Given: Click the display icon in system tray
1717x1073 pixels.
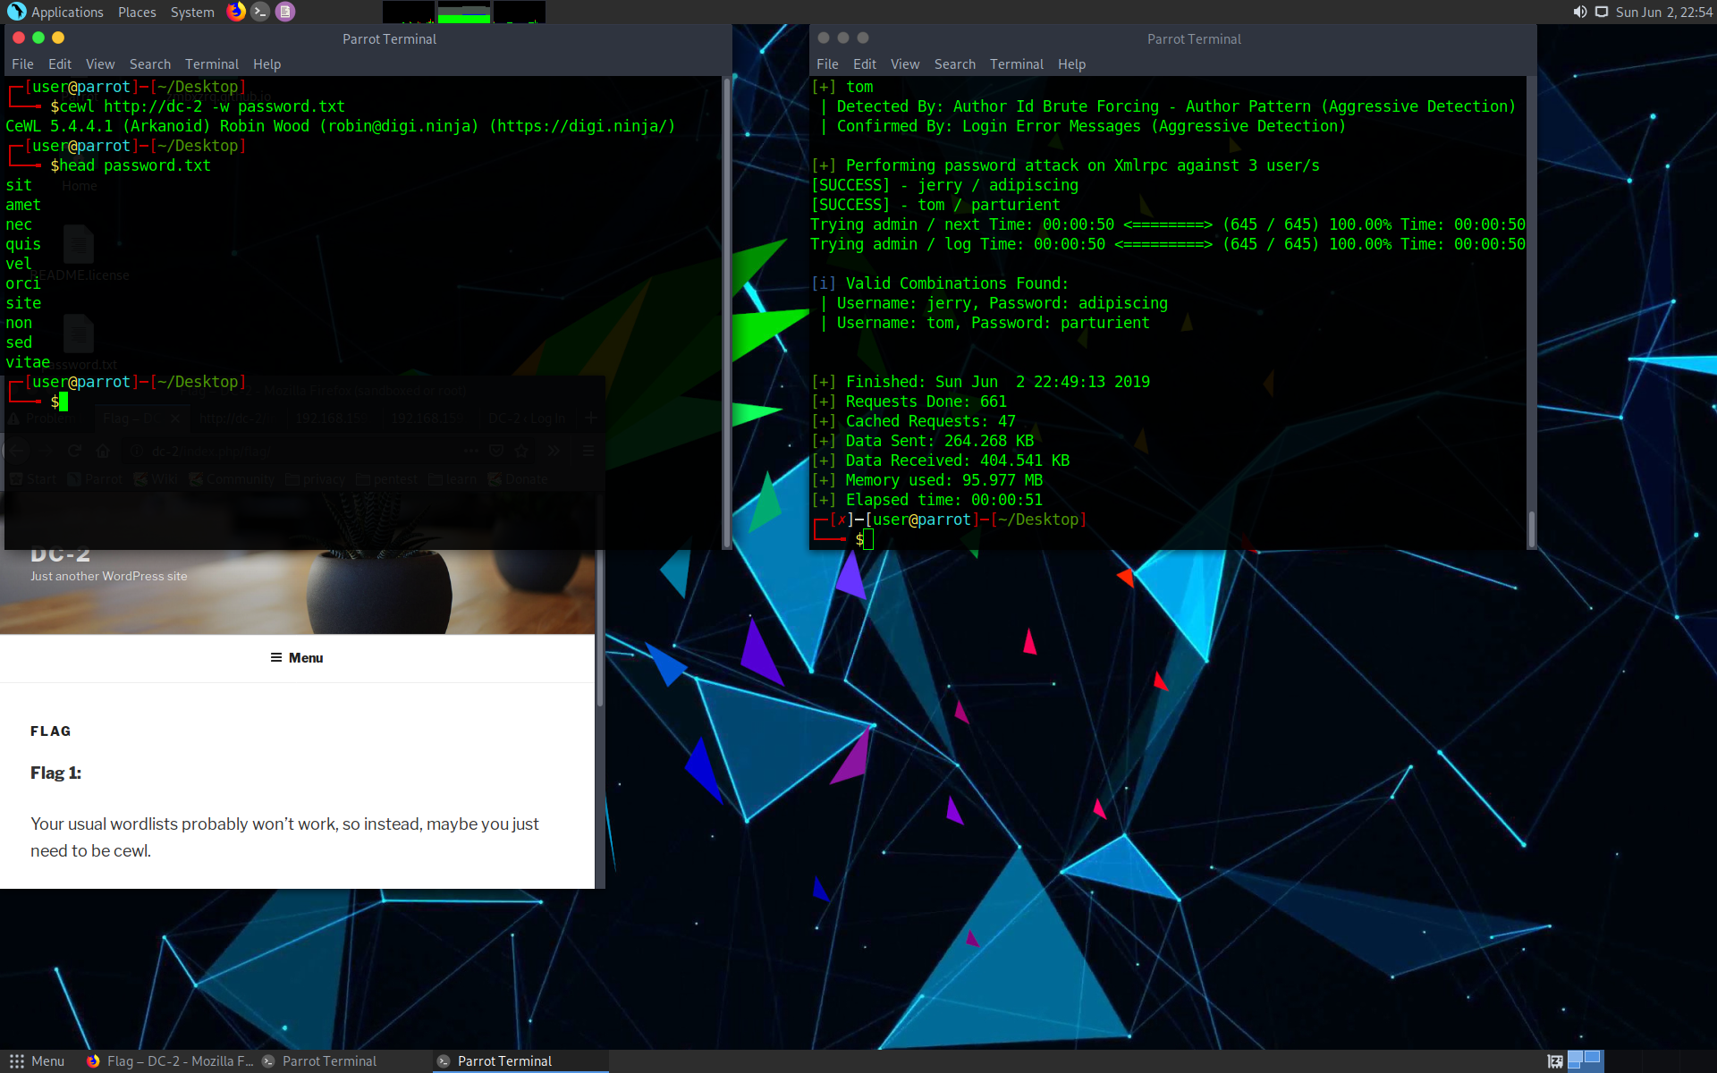Looking at the screenshot, I should (1602, 12).
